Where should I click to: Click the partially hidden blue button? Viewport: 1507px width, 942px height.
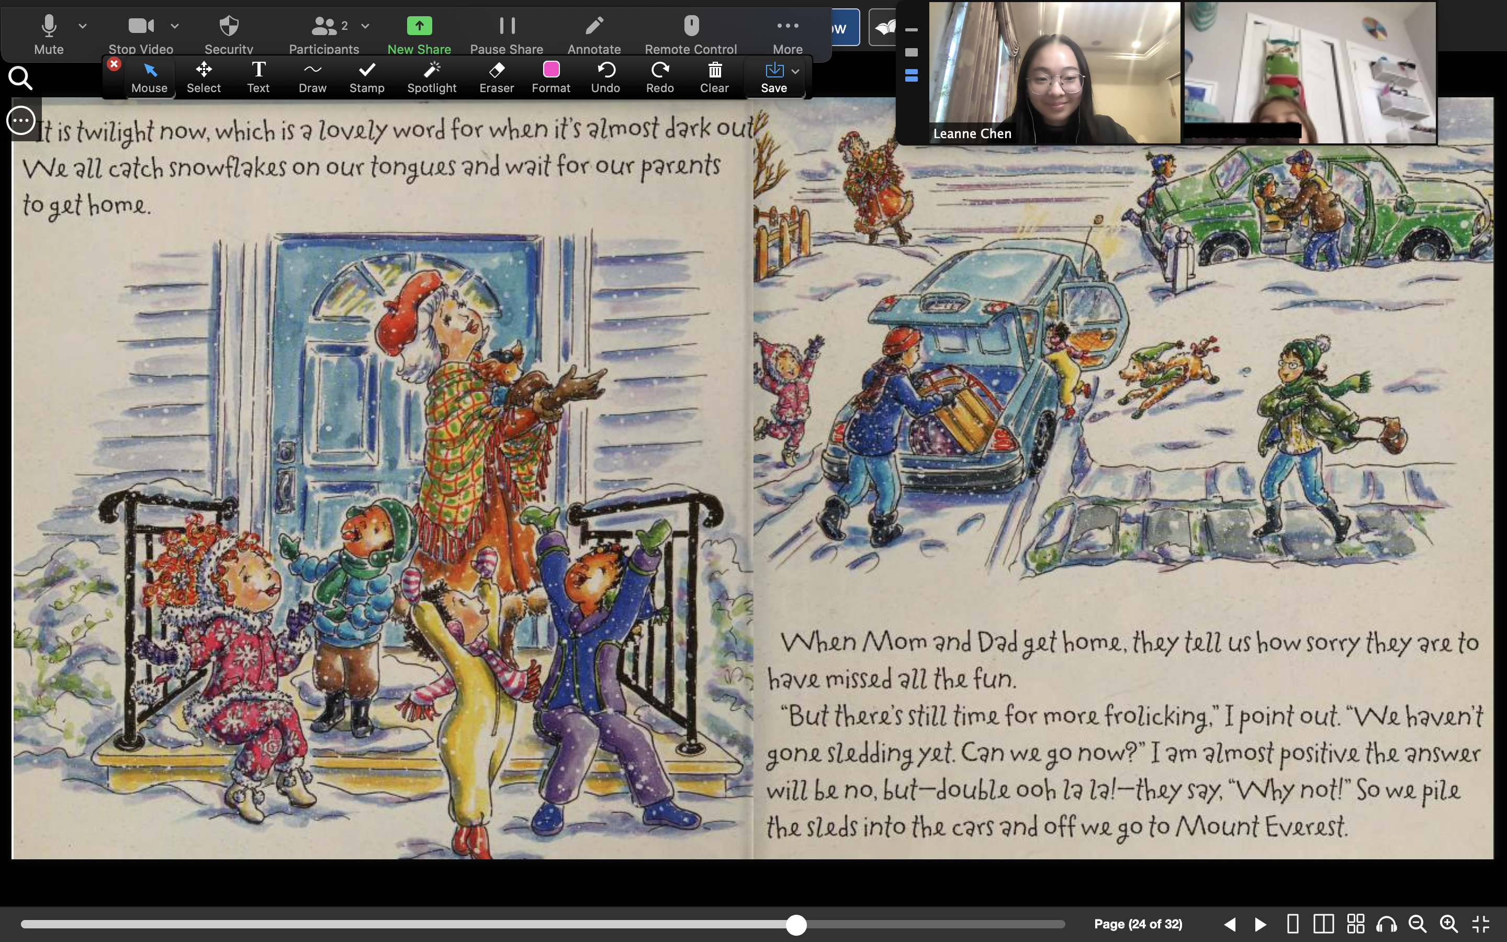(845, 27)
